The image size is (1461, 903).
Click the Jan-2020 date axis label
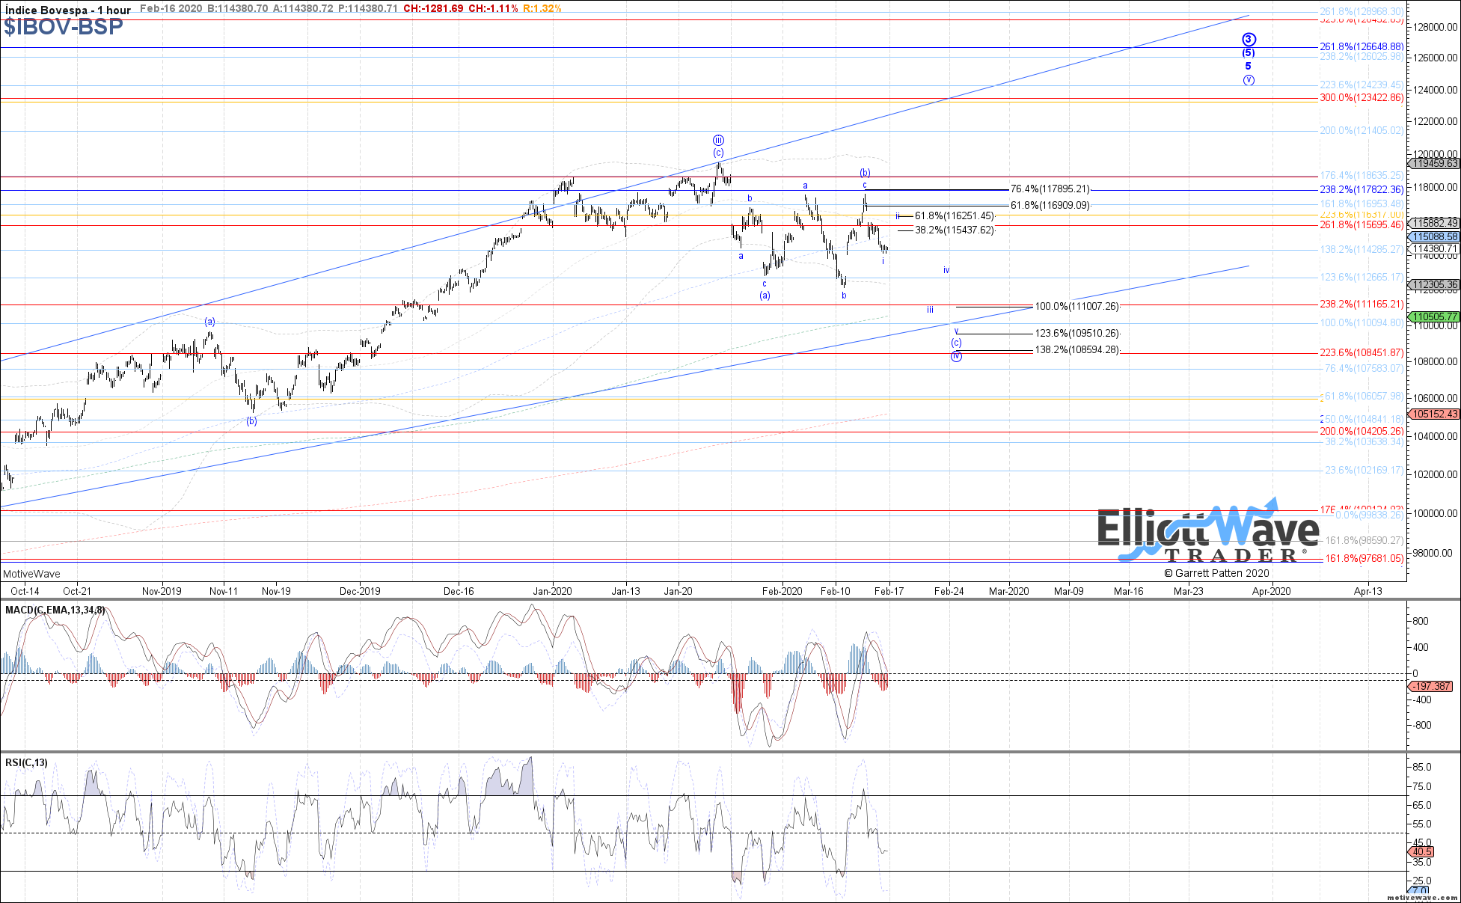click(552, 591)
